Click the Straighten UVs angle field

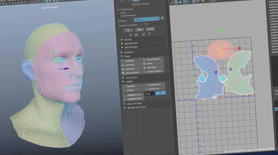[148, 94]
